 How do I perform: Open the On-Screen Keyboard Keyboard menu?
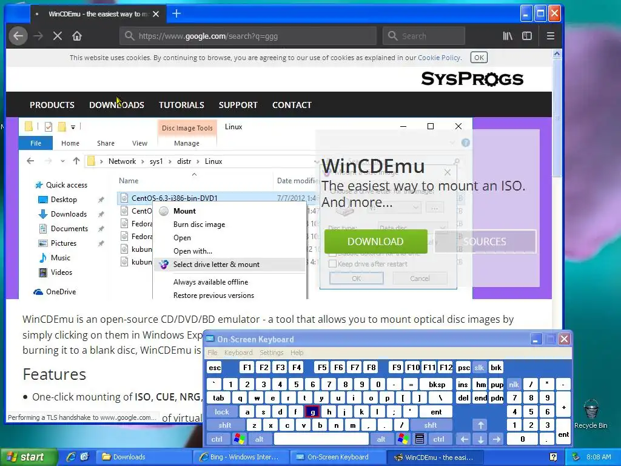click(x=238, y=353)
